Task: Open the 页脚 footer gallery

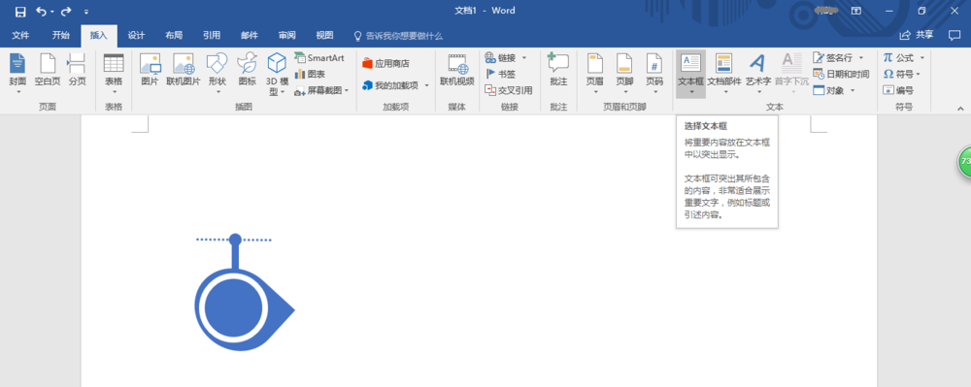Action: click(624, 74)
